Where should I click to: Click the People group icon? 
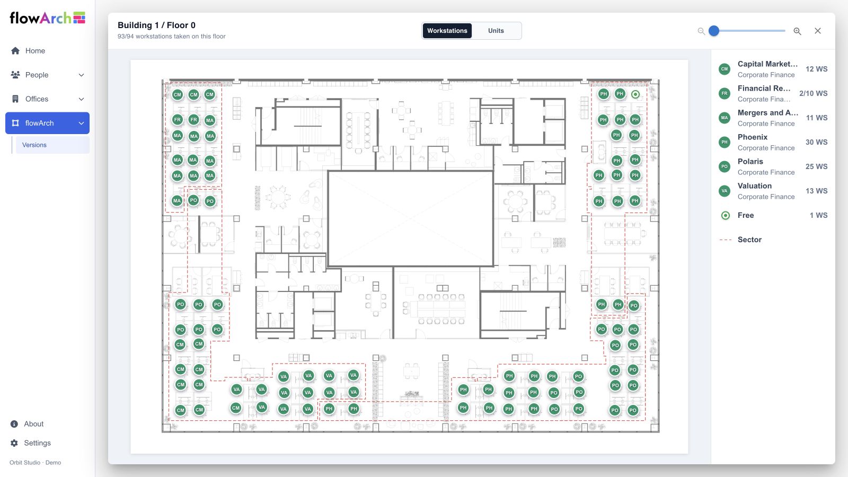(15, 75)
